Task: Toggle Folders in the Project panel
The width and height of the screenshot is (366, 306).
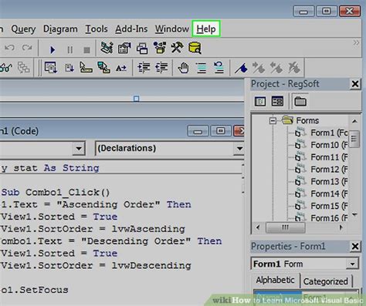Action: [x=300, y=102]
